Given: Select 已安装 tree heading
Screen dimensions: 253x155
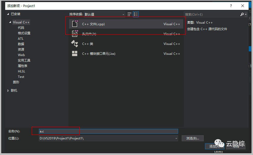Looking at the screenshot, I should [x=16, y=14].
